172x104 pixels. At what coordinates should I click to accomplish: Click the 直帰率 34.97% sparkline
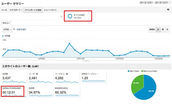coord(41,96)
